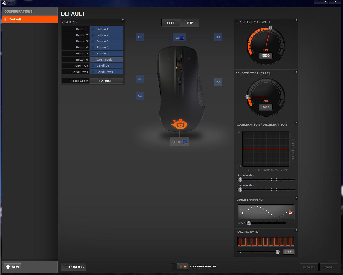Click the Polling Rate slider handle
This screenshot has height=275, width=343.
click(x=277, y=252)
